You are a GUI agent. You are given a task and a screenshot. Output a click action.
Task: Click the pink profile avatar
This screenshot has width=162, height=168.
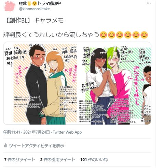click(x=10, y=6)
